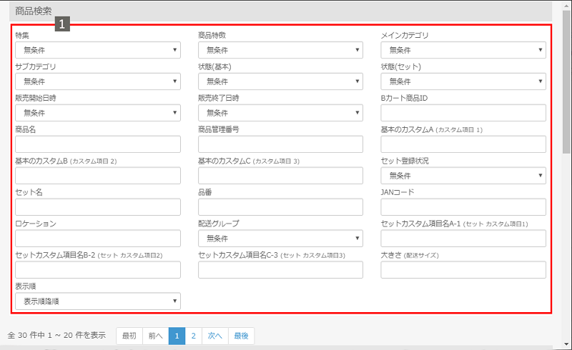Click the Bカート商品ID input field
This screenshot has width=572, height=350.
pyautogui.click(x=463, y=113)
